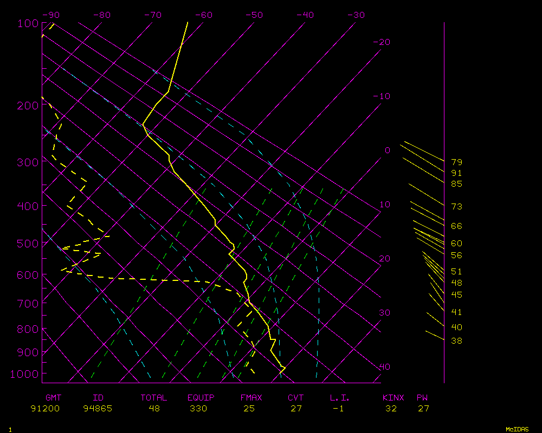Click the McIDAS label in bottom corner
This screenshot has height=433, width=542.
[x=517, y=429]
